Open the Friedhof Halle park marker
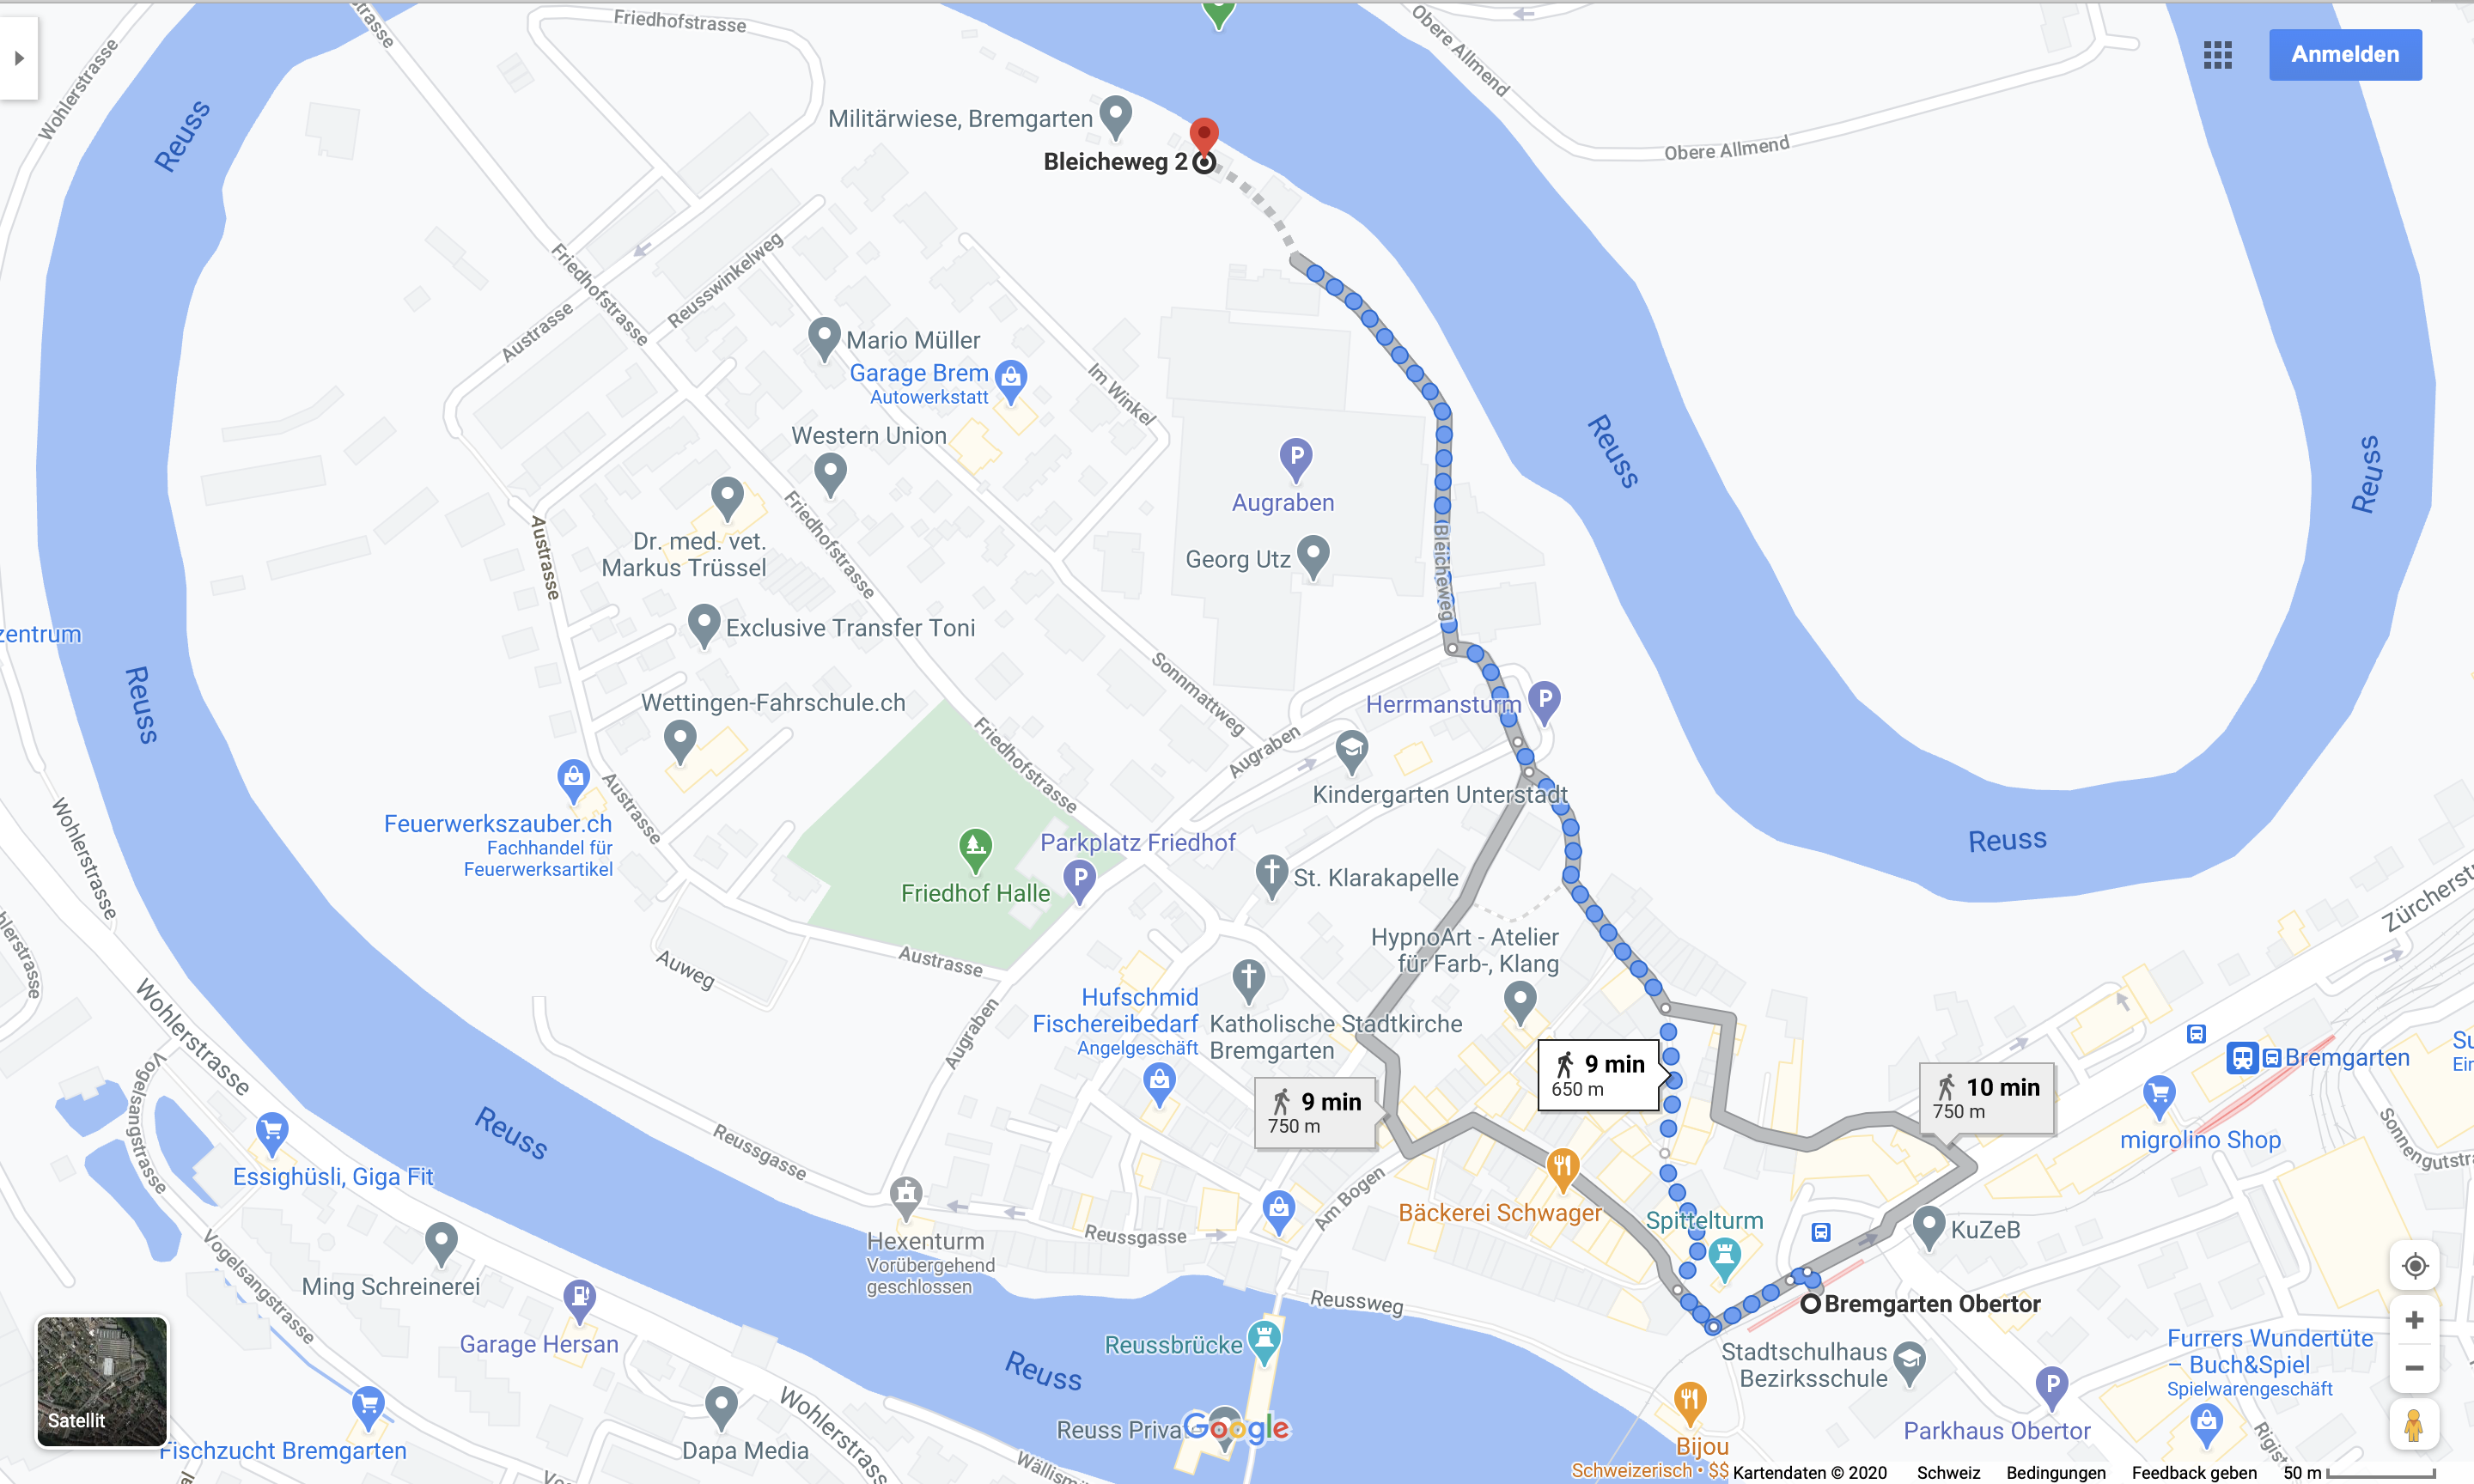The height and width of the screenshot is (1484, 2474). pyautogui.click(x=975, y=850)
